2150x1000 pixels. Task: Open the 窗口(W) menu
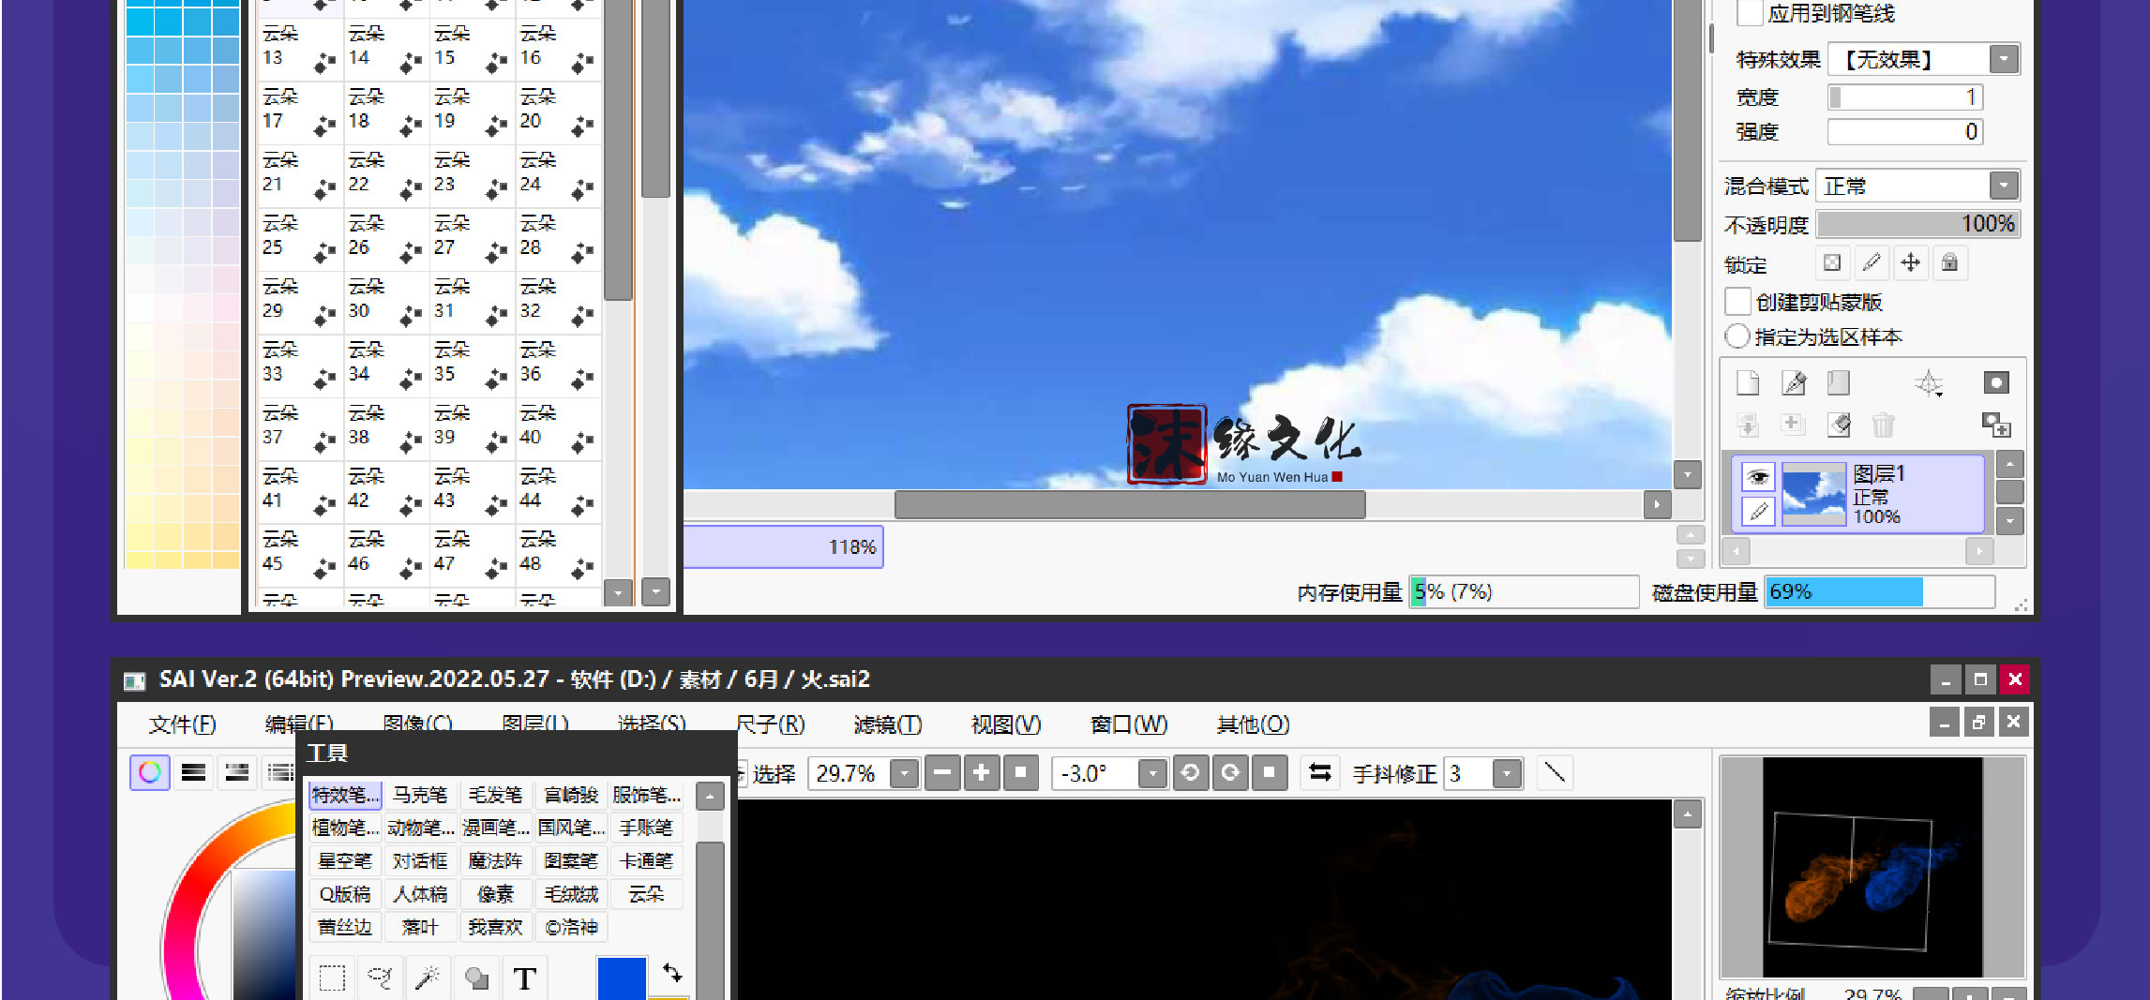1129,724
